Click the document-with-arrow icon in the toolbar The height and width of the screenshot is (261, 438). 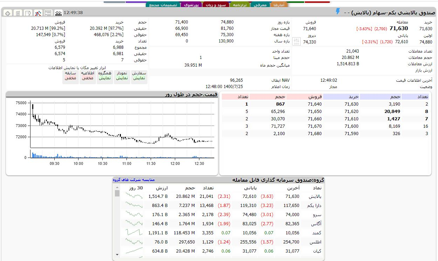click(x=28, y=13)
